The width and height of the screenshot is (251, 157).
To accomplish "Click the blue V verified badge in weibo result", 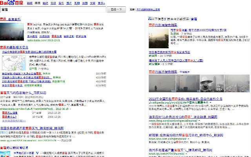I will point(37,153).
